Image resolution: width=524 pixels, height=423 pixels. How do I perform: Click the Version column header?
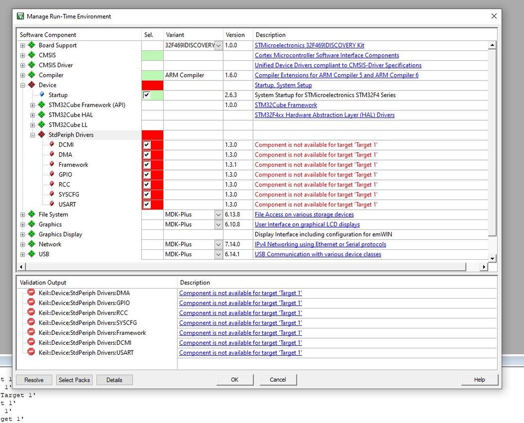tap(238, 35)
